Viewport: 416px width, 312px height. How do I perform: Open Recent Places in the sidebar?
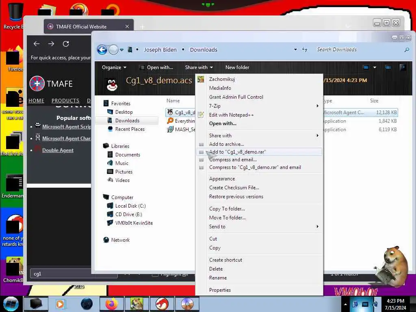pyautogui.click(x=126, y=129)
